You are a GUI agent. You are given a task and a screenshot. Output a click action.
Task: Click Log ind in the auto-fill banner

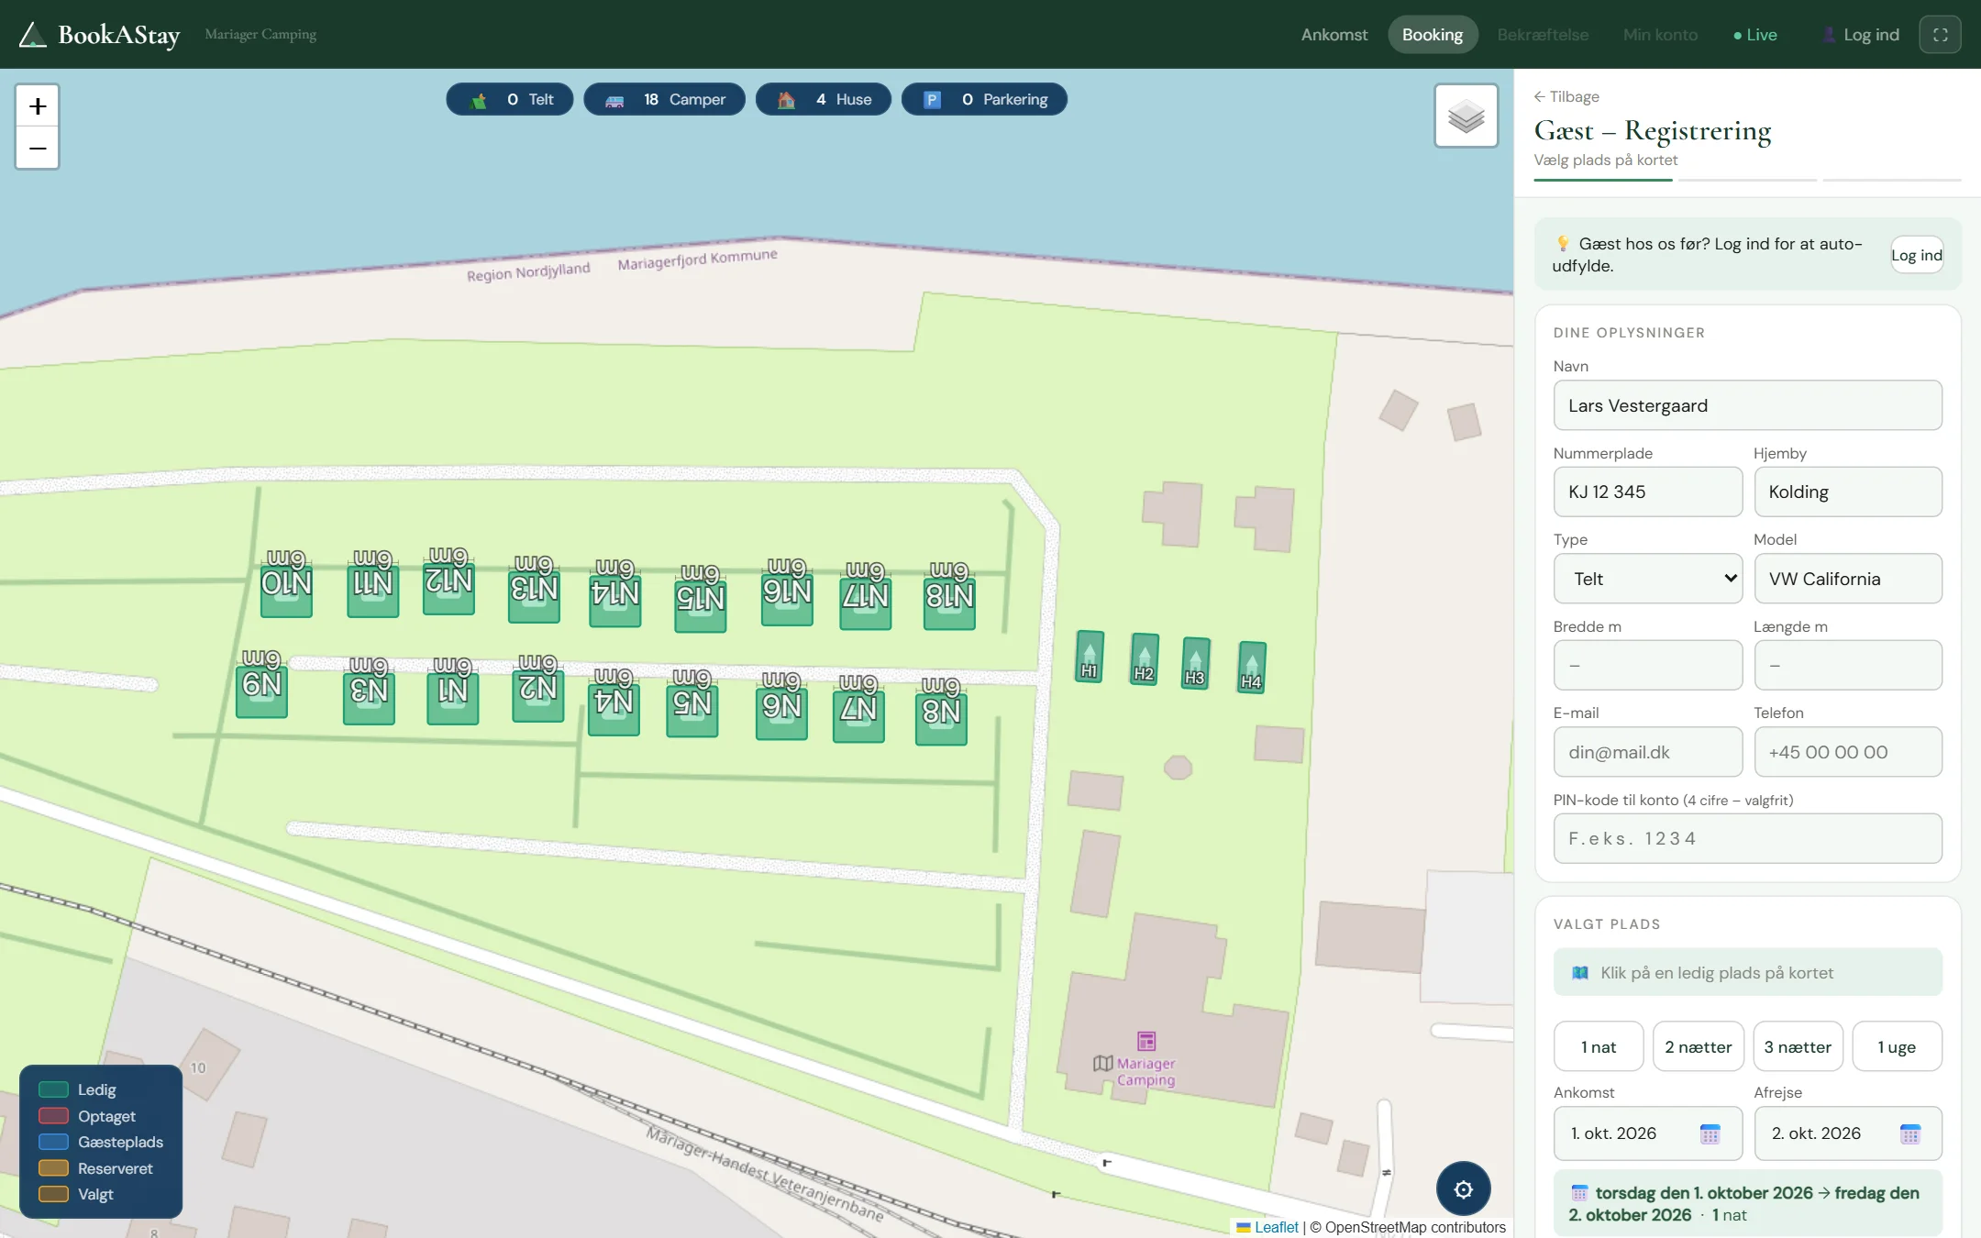pyautogui.click(x=1917, y=256)
